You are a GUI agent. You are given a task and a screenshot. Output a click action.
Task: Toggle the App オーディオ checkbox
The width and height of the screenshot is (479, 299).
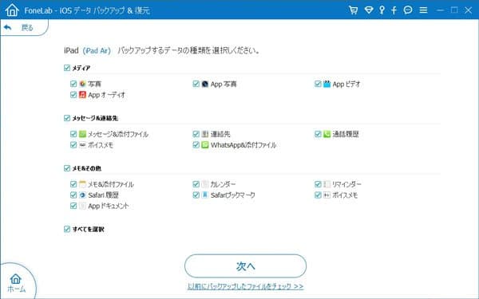(73, 95)
